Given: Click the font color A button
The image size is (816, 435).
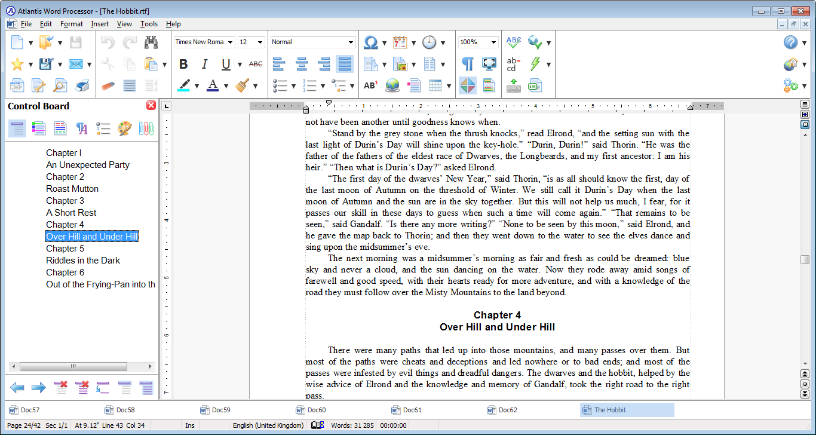Looking at the screenshot, I should tap(213, 85).
